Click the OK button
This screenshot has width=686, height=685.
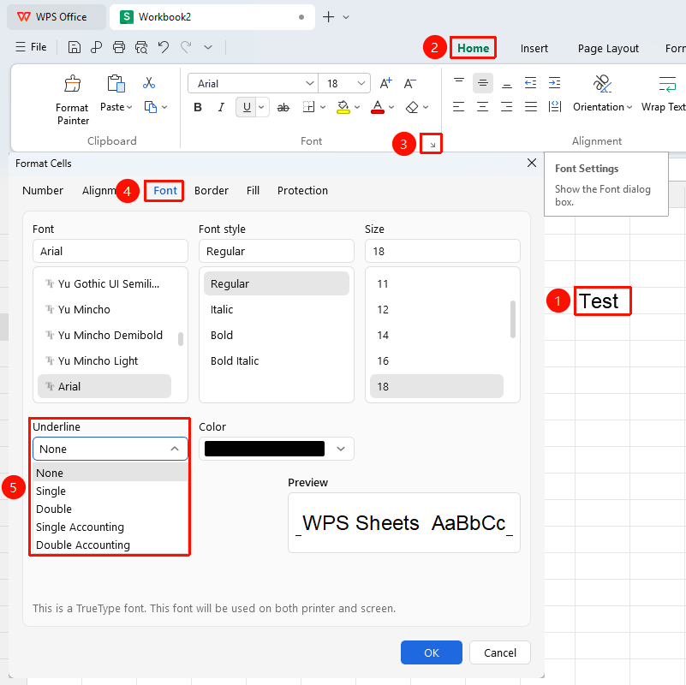pyautogui.click(x=432, y=652)
